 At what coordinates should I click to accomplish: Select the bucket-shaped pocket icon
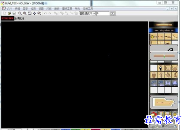[153, 75]
